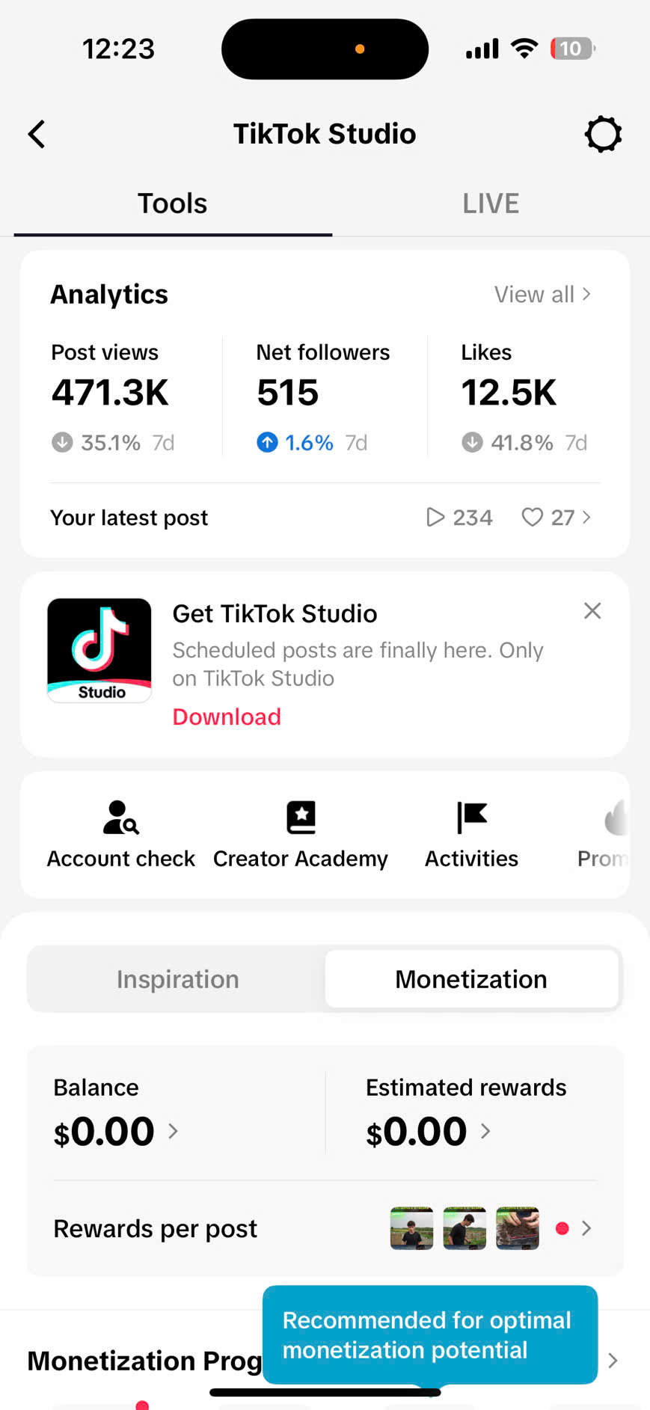Open the settings gear icon
The height and width of the screenshot is (1410, 650).
[603, 135]
